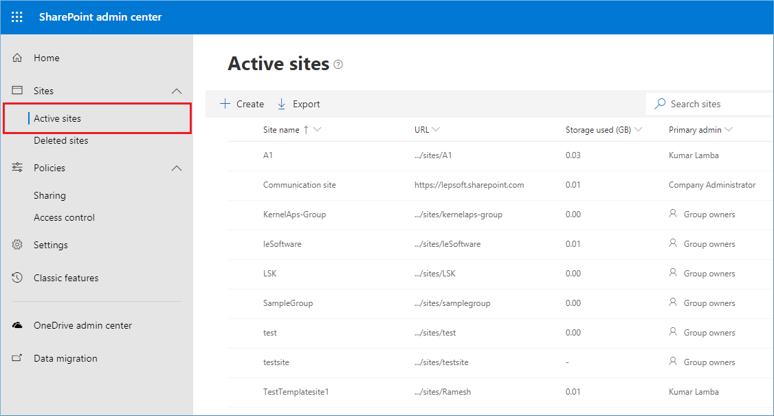Select the leSoftware site name

coord(282,244)
